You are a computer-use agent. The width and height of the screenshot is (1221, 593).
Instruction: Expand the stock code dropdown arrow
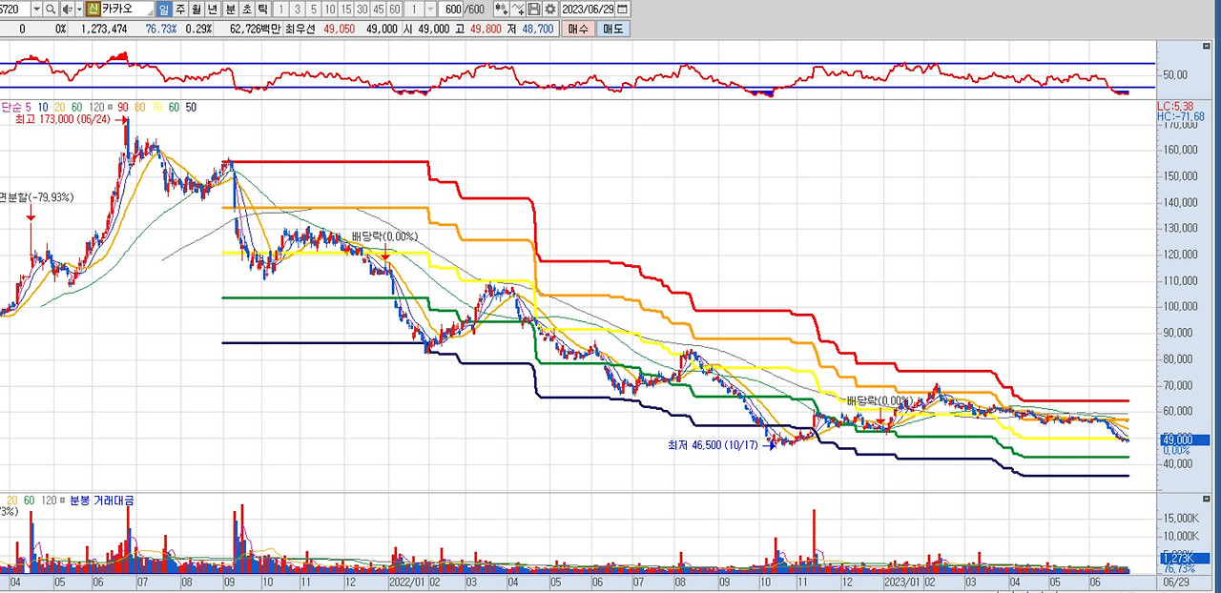(36, 9)
